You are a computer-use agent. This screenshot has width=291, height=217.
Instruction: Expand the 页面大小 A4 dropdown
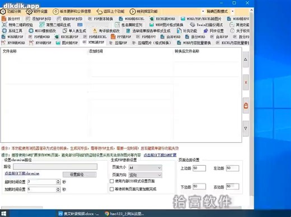click(x=145, y=168)
